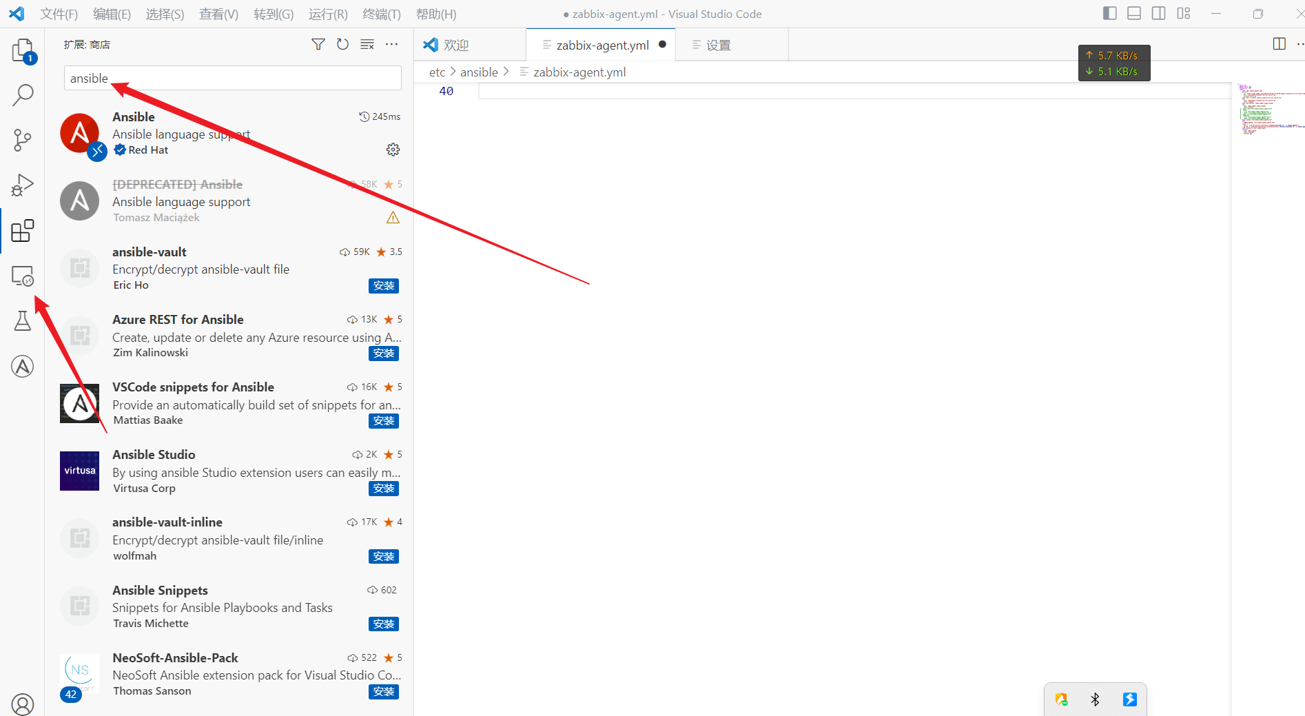
Task: Open the Explorer view in activity bar
Action: click(23, 50)
